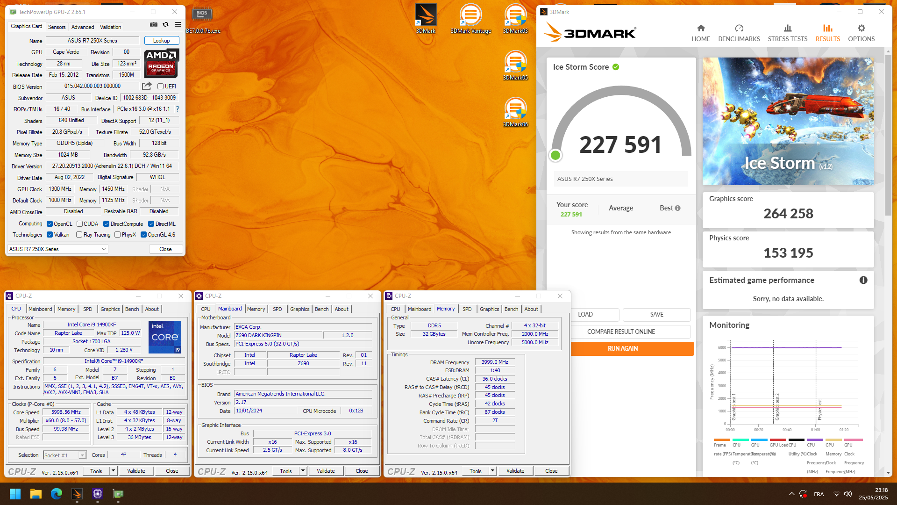Open CPU-Z Socket #1 selection dropdown
This screenshot has height=505, width=897.
coord(64,455)
